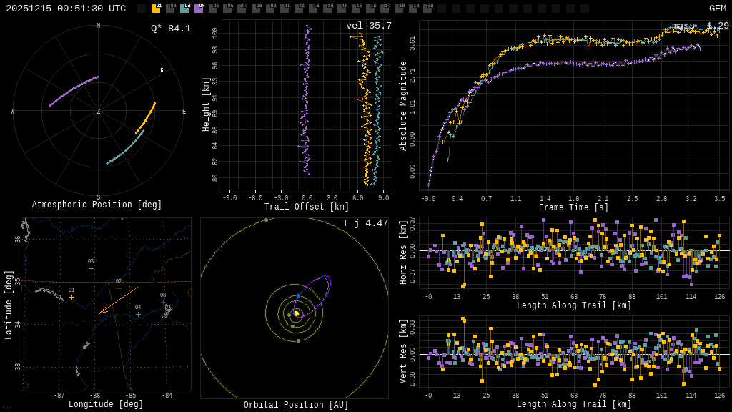Click the vel 35.7 readout
This screenshot has width=732, height=412.
[x=369, y=26]
